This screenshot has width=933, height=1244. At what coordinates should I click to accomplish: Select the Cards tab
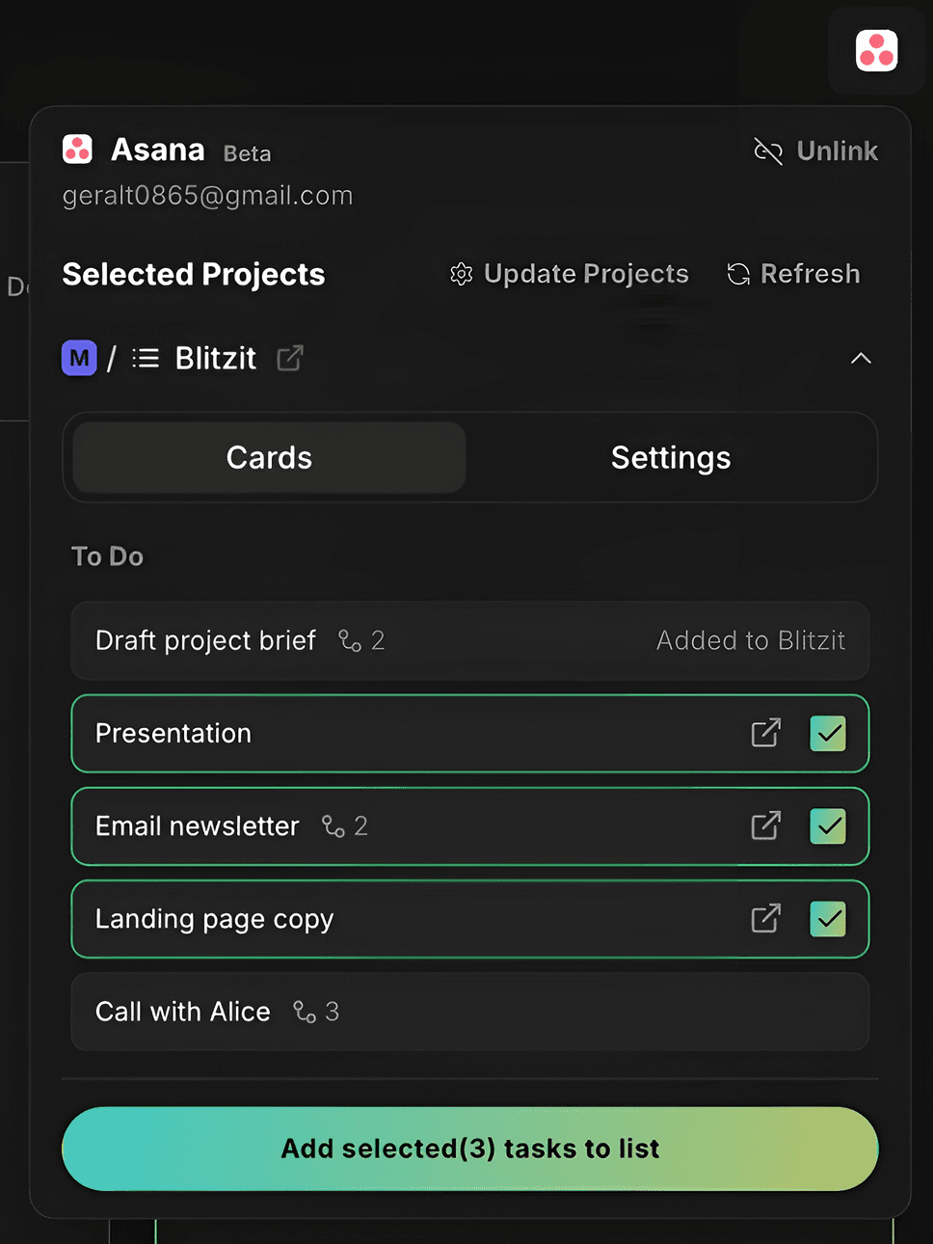(x=269, y=458)
